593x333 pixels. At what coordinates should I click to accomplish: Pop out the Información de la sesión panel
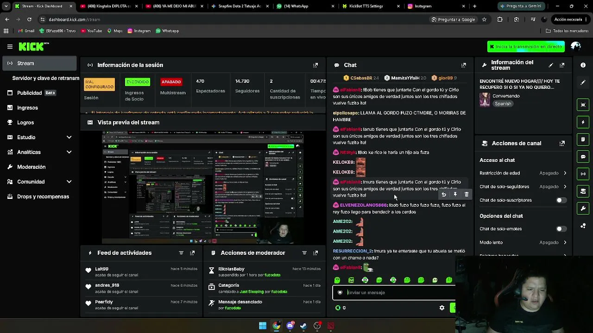coord(315,65)
